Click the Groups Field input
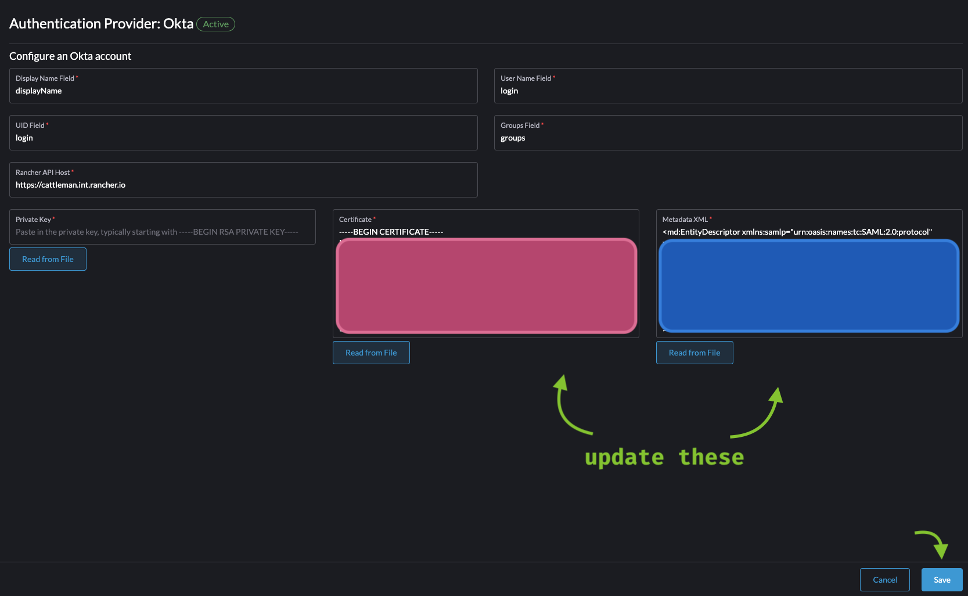 click(728, 133)
